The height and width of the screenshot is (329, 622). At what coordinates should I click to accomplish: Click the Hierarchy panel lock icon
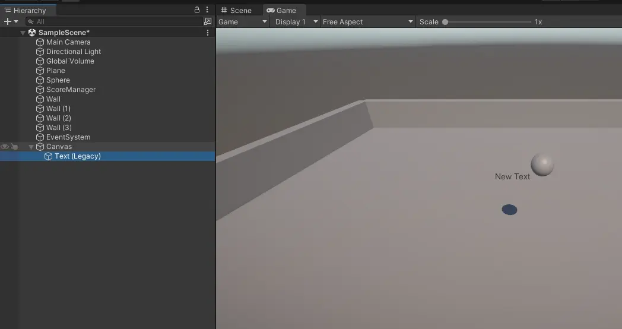(197, 10)
